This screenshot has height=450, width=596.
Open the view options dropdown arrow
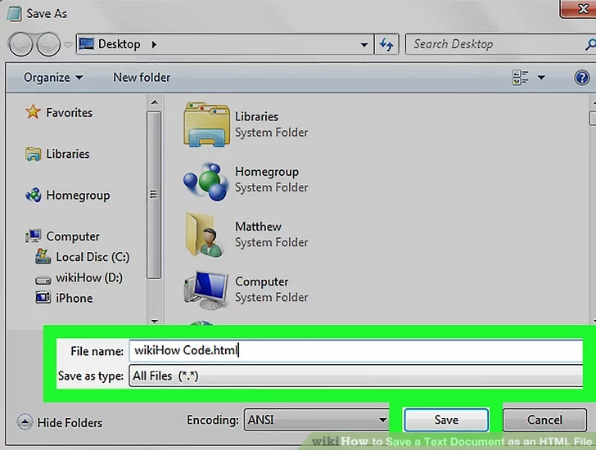(x=541, y=78)
